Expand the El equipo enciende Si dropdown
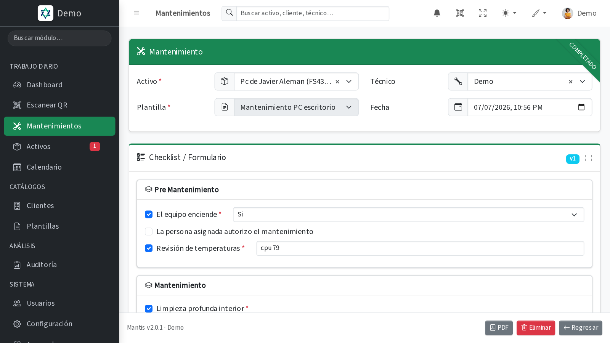 pyautogui.click(x=408, y=215)
